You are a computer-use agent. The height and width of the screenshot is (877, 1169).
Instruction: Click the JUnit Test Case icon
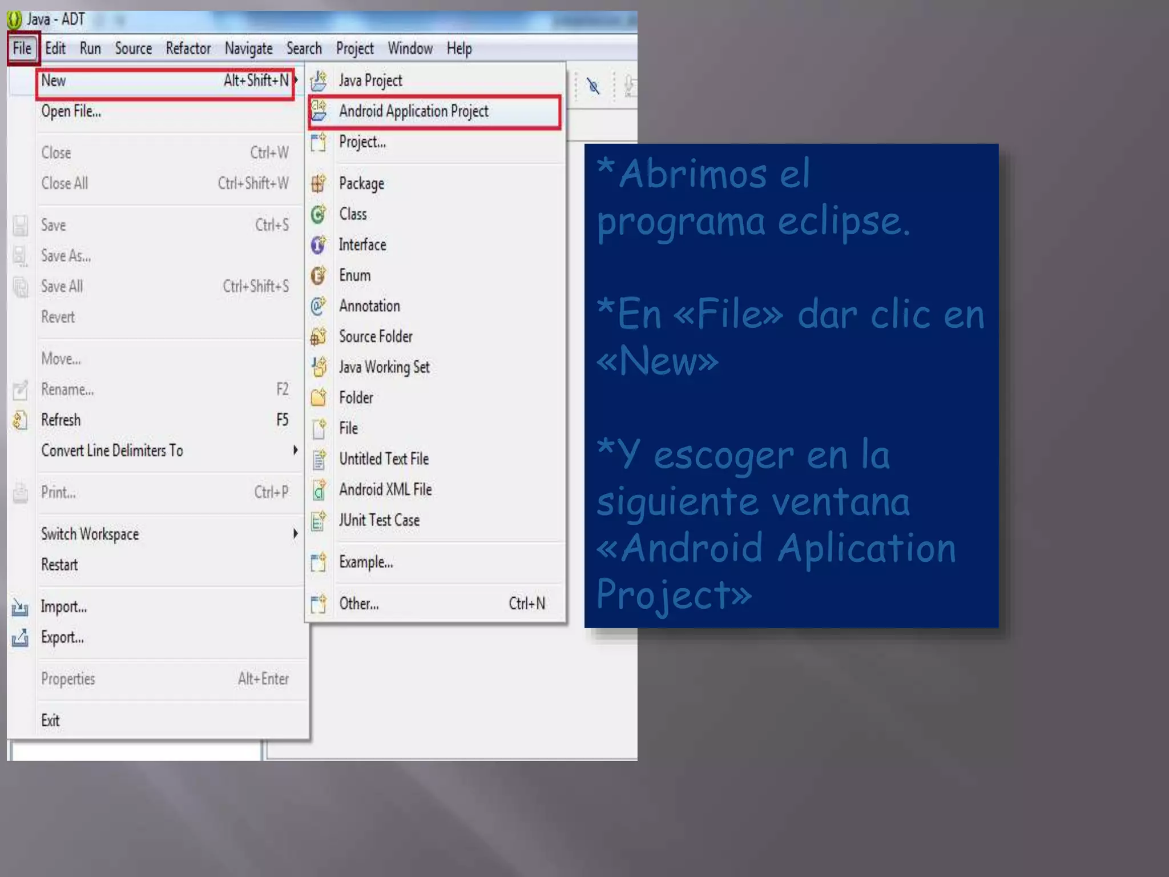coord(319,520)
